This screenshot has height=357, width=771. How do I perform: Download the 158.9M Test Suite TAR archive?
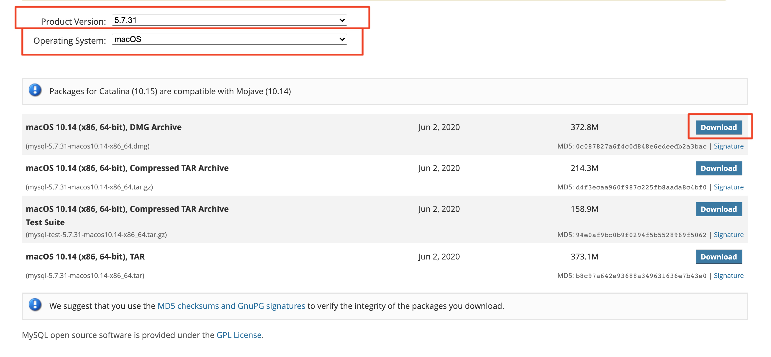click(719, 209)
